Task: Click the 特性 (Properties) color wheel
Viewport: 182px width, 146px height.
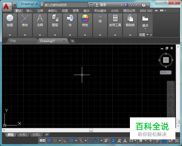Action: click(85, 18)
